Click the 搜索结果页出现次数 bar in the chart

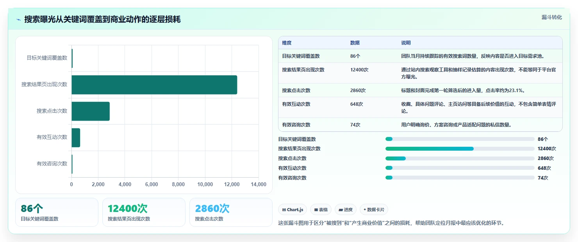[154, 85]
